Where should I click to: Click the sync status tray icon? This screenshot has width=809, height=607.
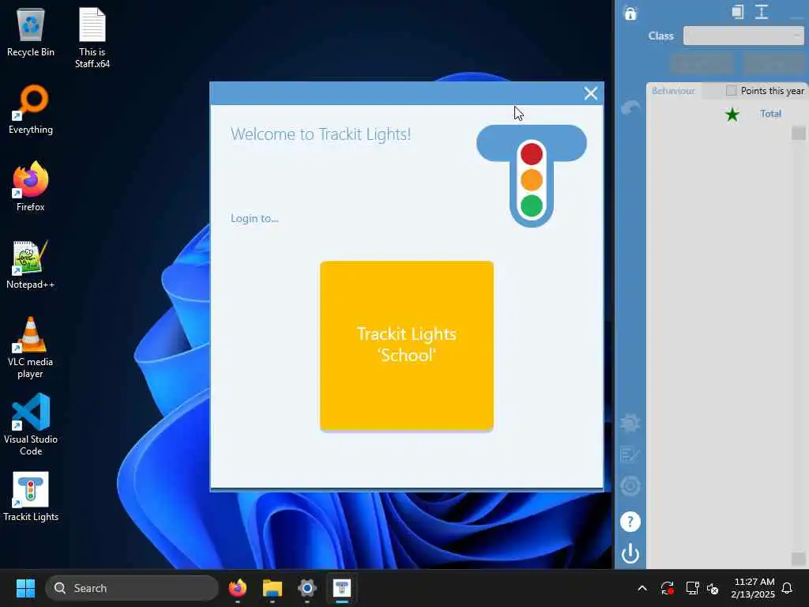click(667, 588)
